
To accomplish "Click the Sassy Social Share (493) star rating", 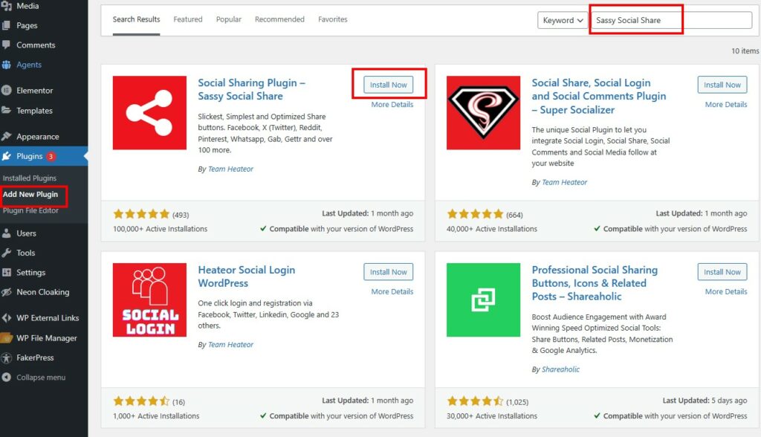I will click(x=140, y=214).
